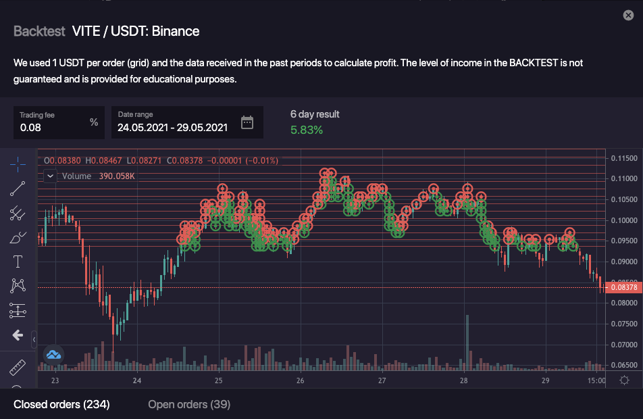
Task: Pick the brush drawing tool
Action: (18, 237)
